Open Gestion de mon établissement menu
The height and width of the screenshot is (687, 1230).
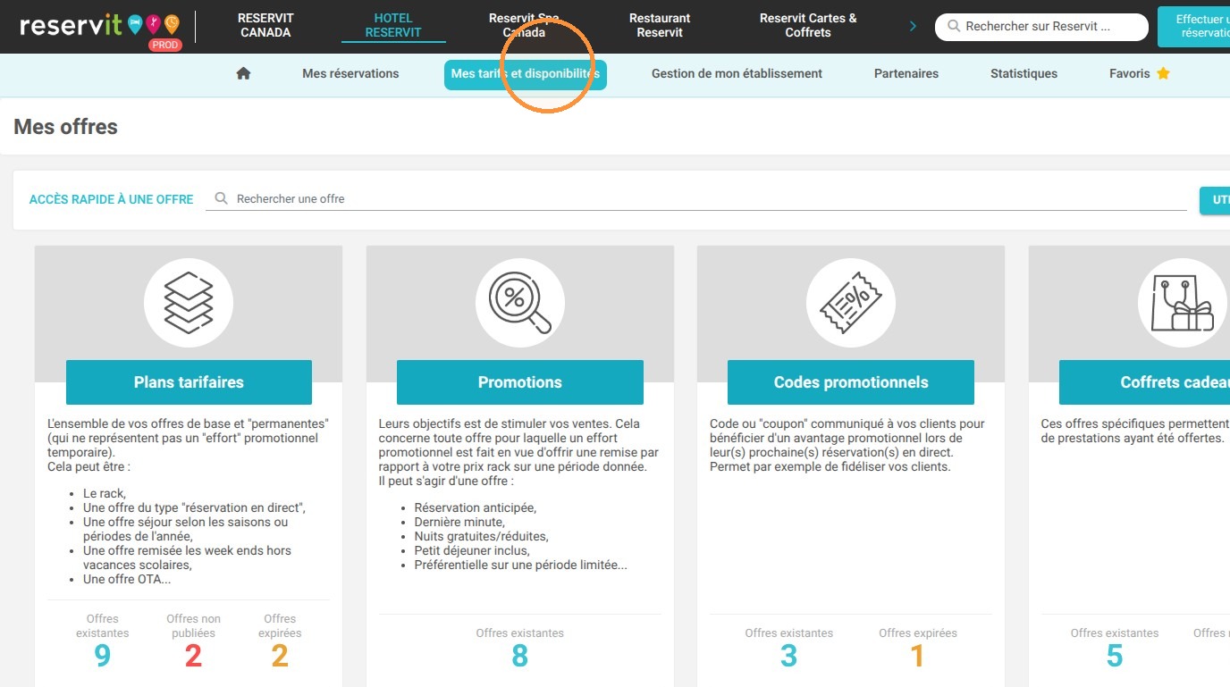[737, 74]
